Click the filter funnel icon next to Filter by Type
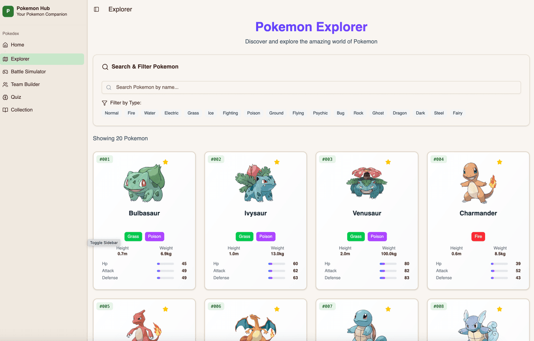Screen dimensions: 534x341 coord(104,102)
